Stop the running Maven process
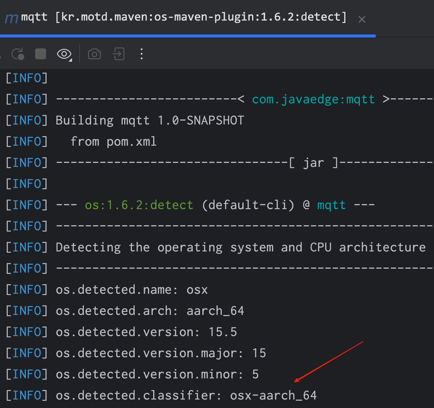 click(40, 54)
